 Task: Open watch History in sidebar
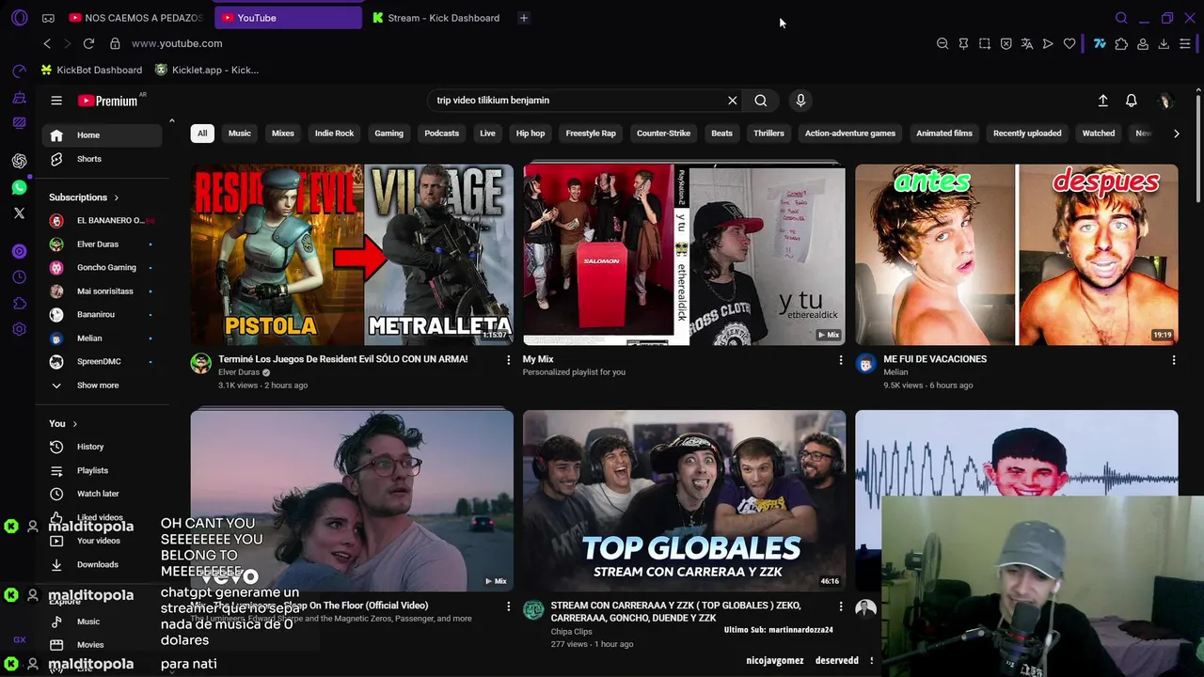coord(102,447)
